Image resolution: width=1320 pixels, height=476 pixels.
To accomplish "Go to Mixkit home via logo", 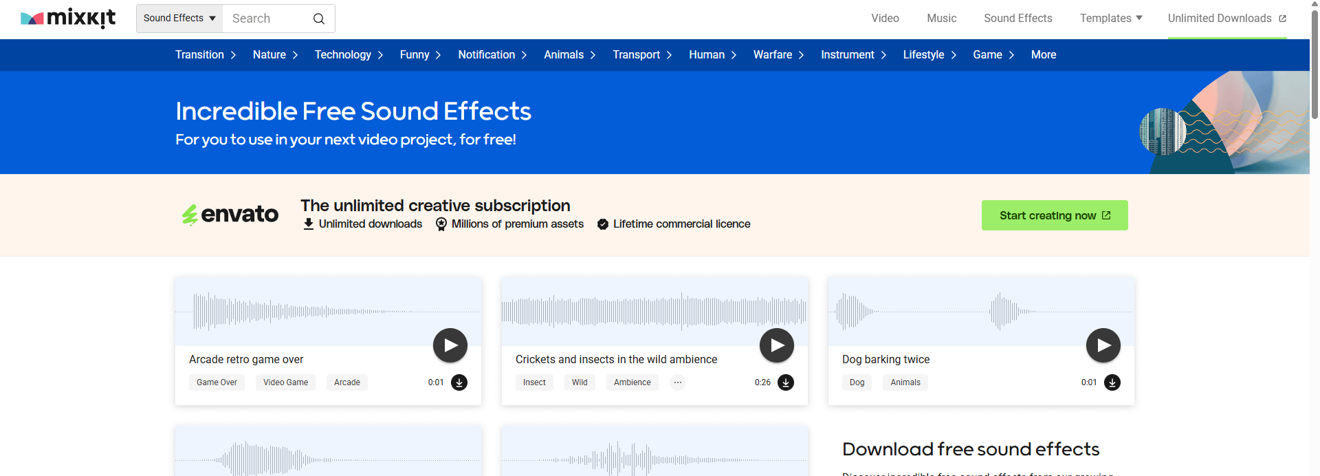I will tap(68, 19).
